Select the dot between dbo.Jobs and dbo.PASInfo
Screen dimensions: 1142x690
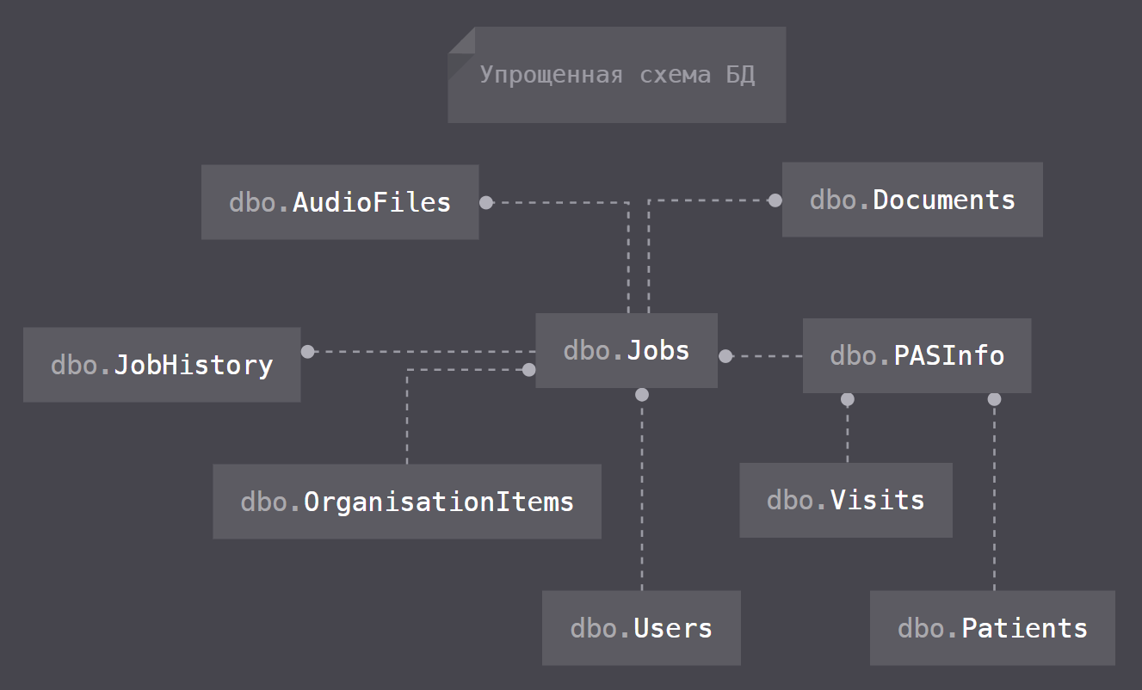(725, 355)
